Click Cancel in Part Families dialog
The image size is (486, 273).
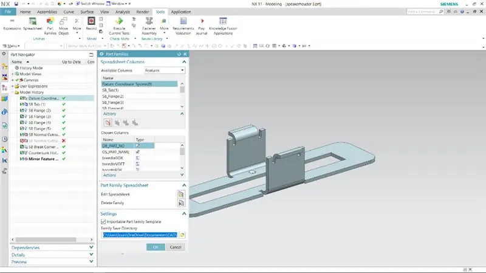pyautogui.click(x=176, y=247)
